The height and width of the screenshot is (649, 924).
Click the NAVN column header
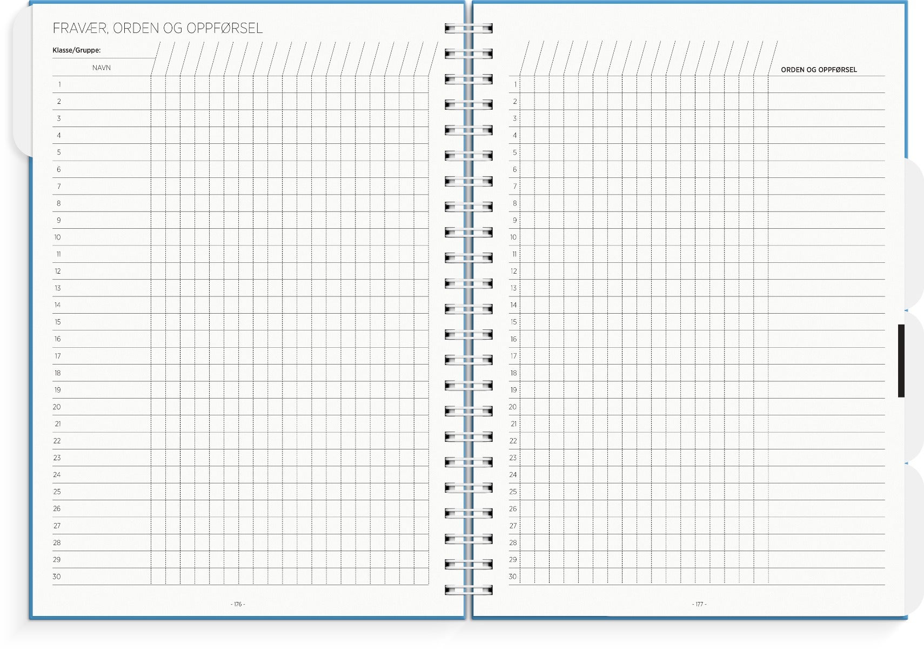tap(101, 68)
